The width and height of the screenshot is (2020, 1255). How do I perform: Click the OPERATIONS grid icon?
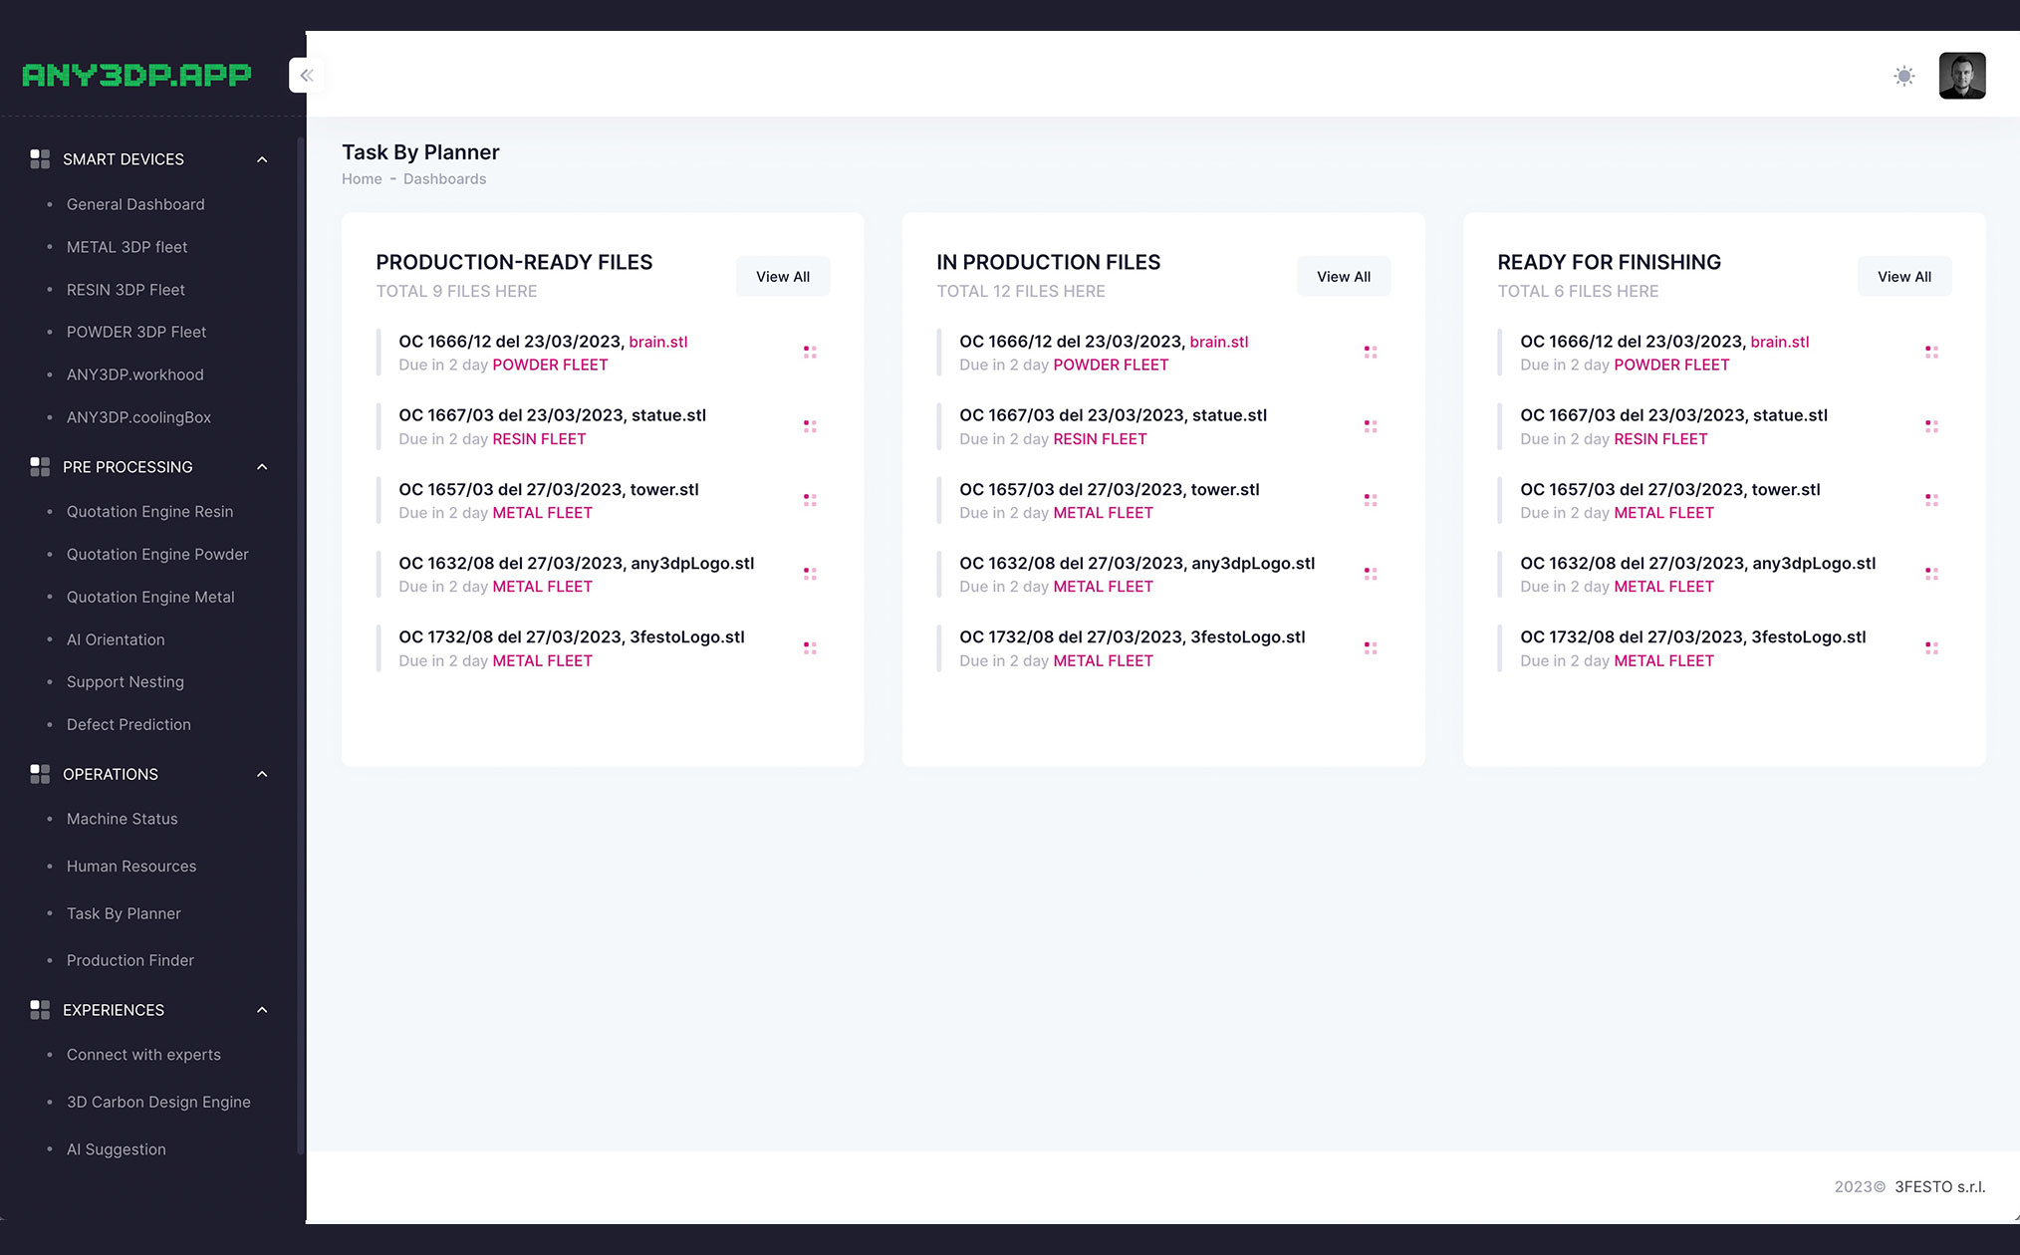(40, 774)
